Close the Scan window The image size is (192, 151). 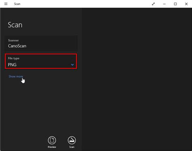click(186, 4)
